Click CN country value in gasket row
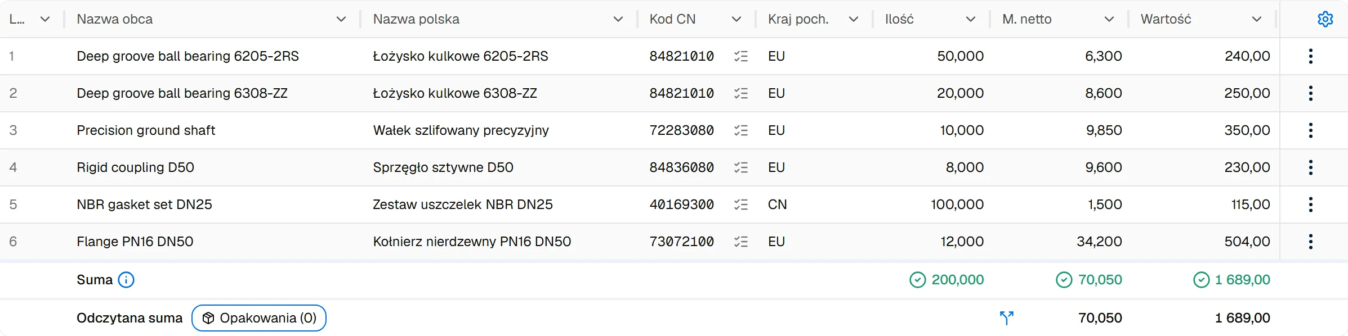Viewport: 1348px width, 336px height. (777, 205)
